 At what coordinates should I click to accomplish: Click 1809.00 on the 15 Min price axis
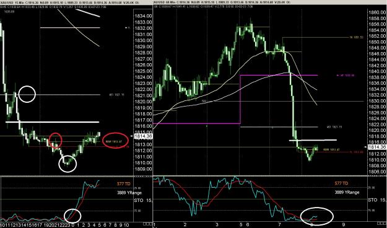(143, 169)
